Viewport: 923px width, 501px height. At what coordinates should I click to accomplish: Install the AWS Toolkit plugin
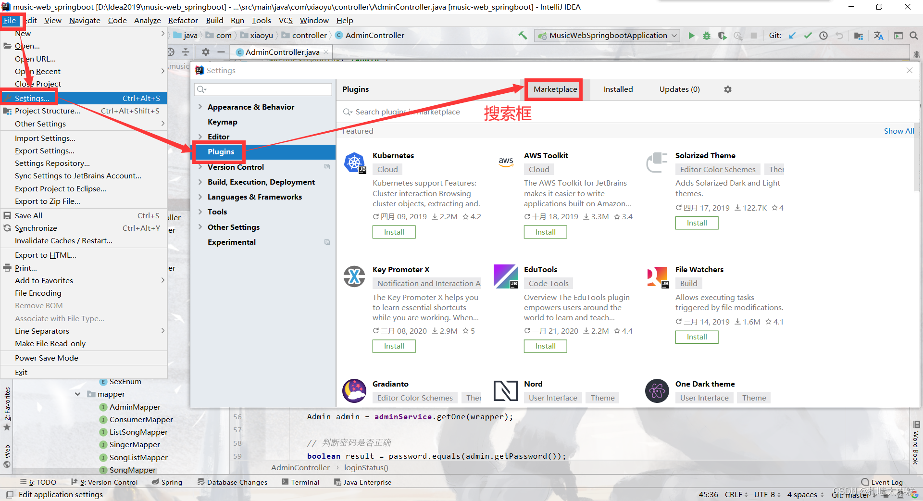tap(545, 232)
